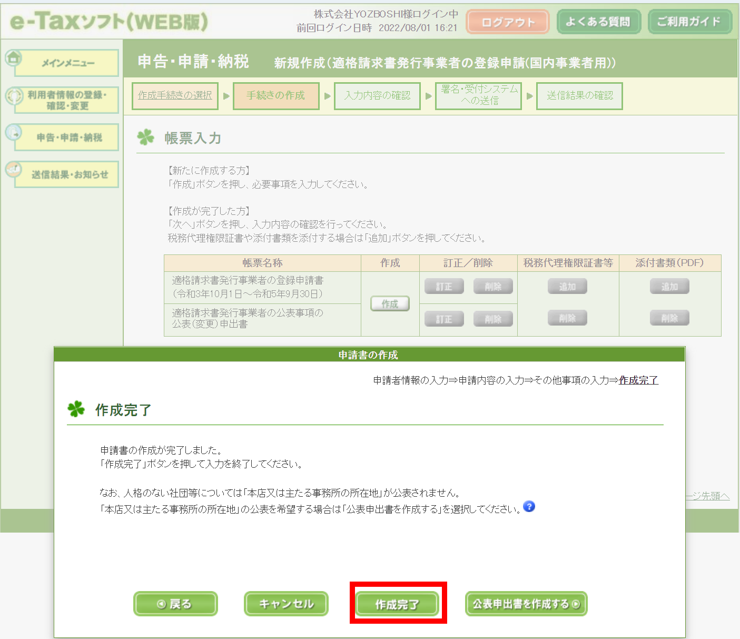Click the 作成完了 breadcrumb text
Image resolution: width=740 pixels, height=639 pixels.
(x=638, y=380)
